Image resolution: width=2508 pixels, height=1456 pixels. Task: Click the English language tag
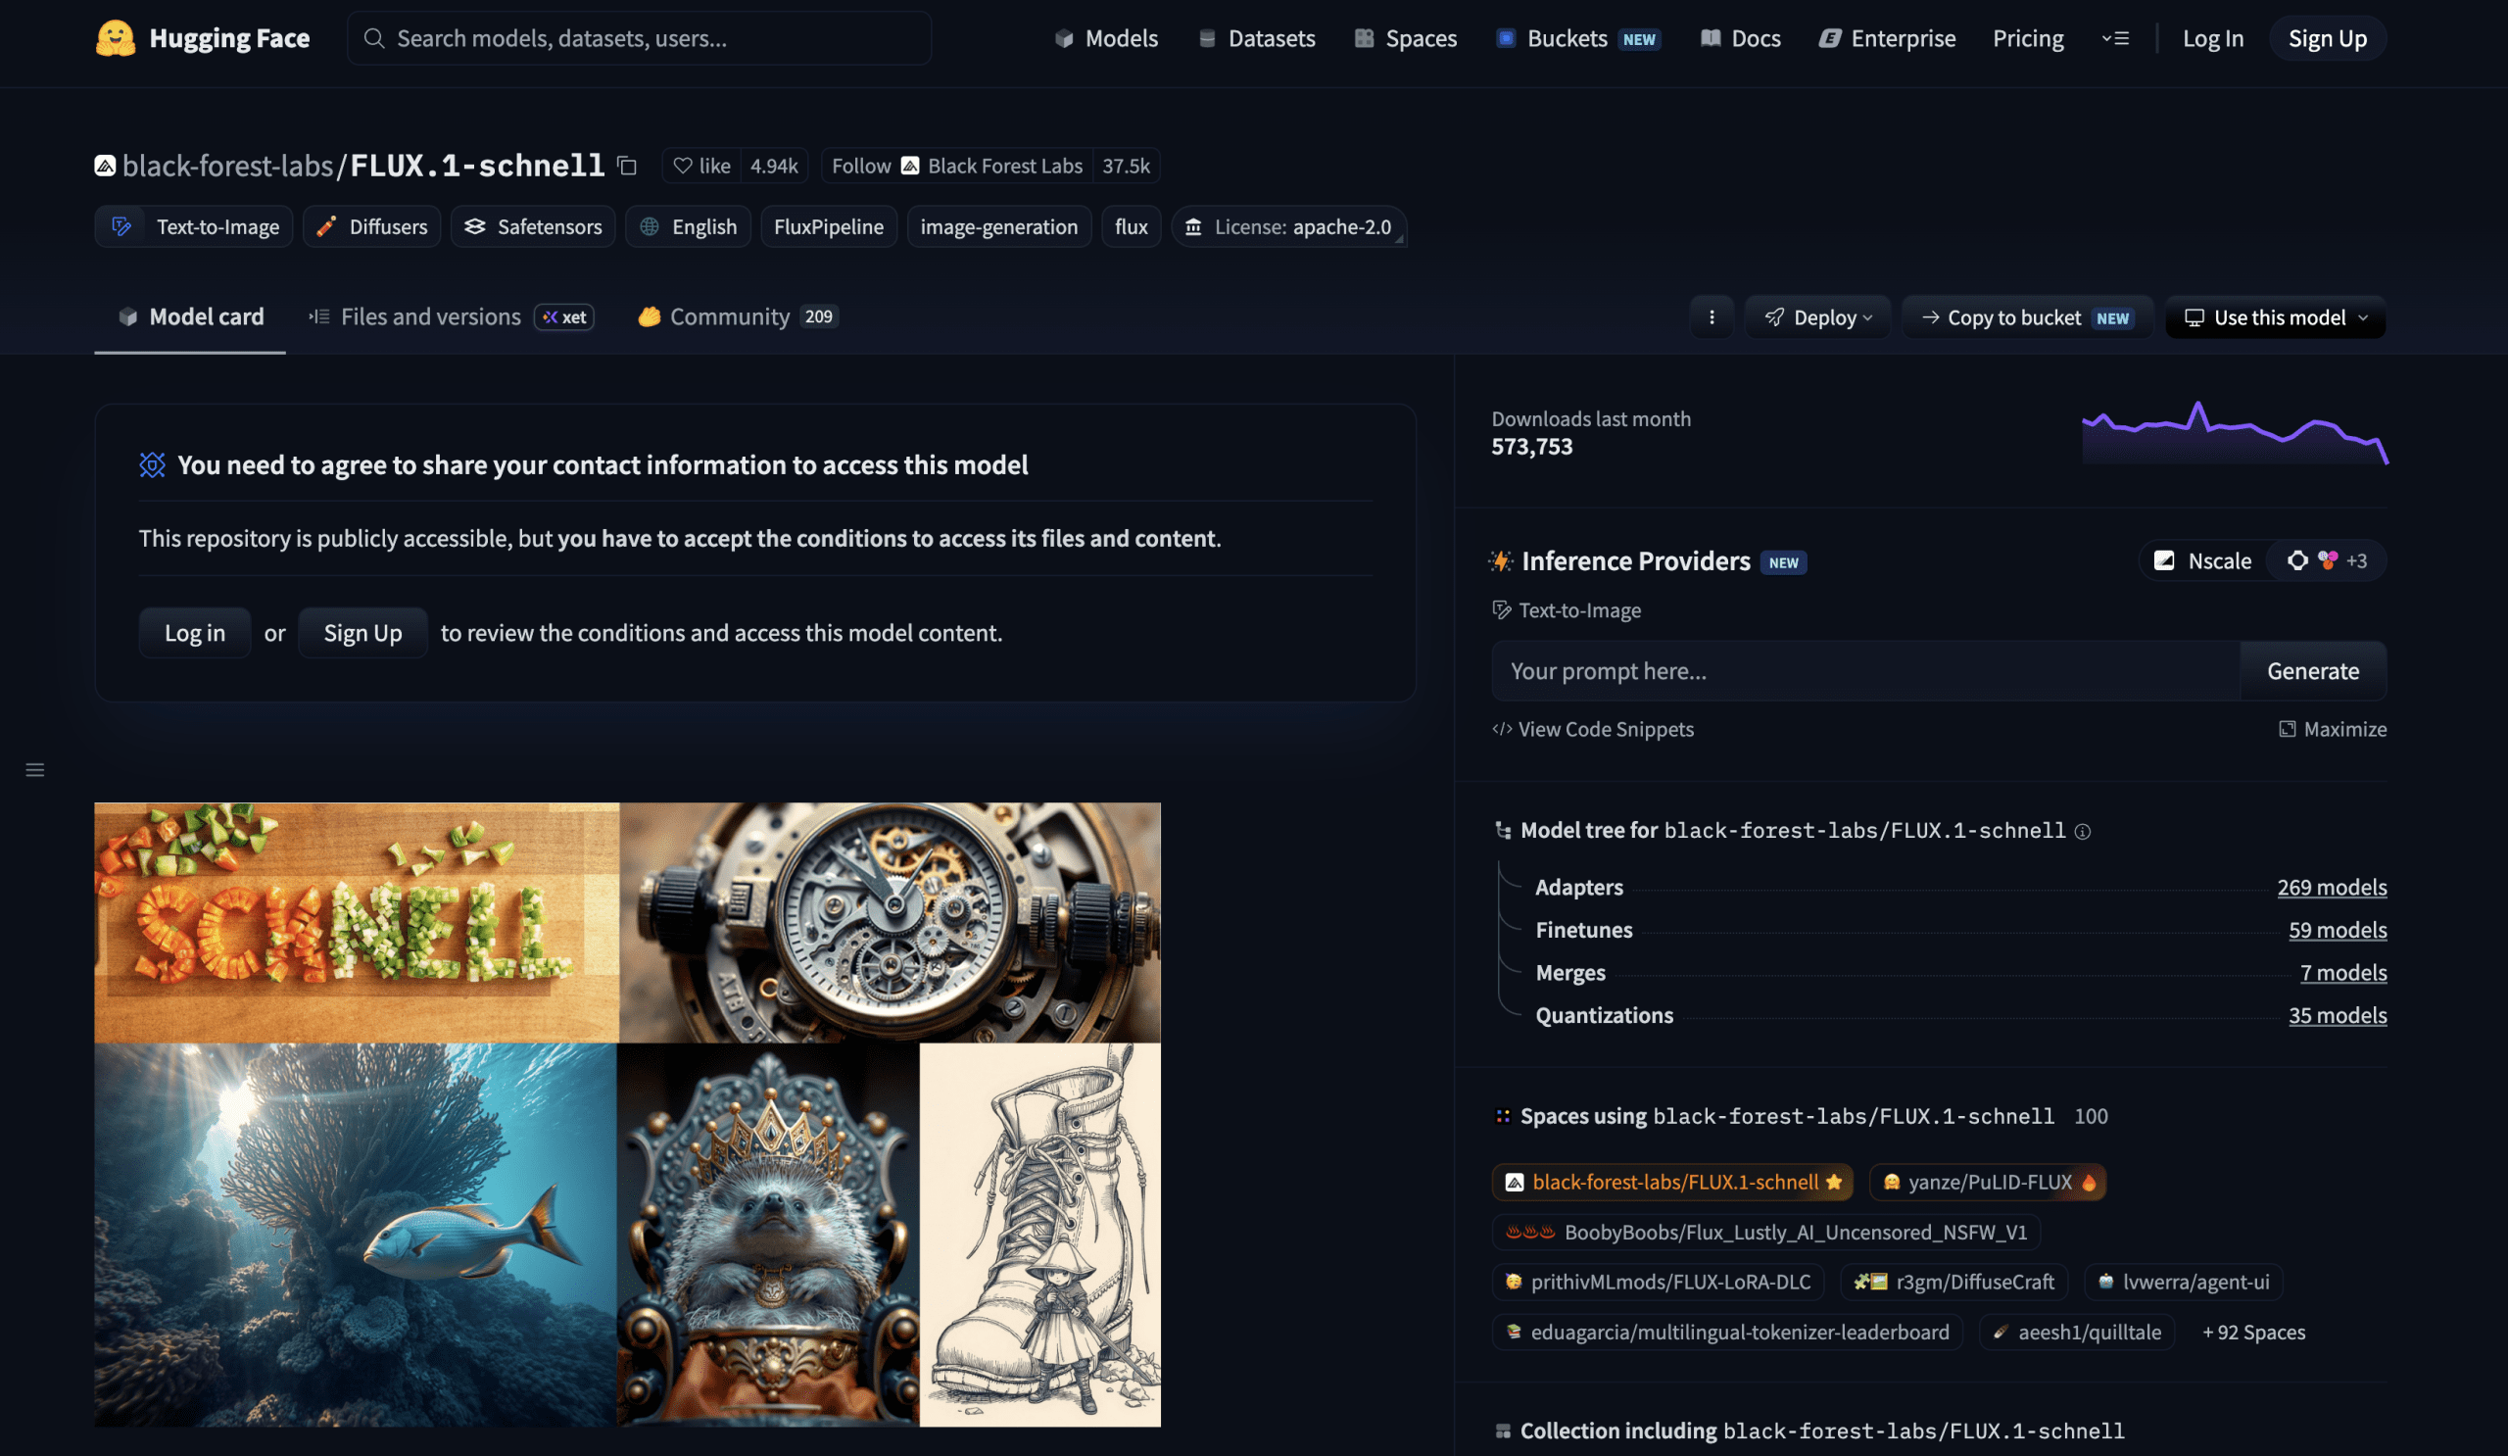pyautogui.click(x=688, y=226)
